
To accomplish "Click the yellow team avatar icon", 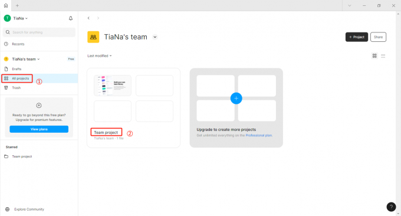I will [93, 37].
